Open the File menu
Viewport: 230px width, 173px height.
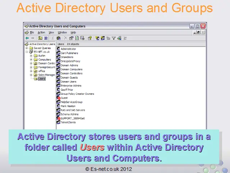[x=32, y=32]
